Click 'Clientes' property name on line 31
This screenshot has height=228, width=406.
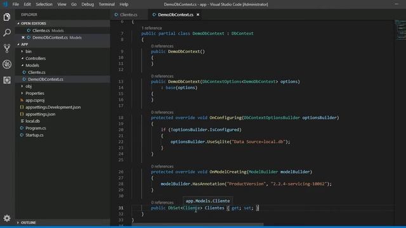(214, 208)
